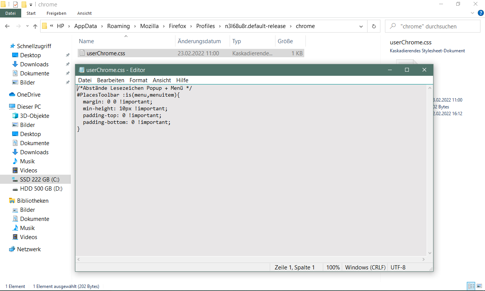
Task: Open Netzwerk in the navigation pane
Action: pos(29,249)
